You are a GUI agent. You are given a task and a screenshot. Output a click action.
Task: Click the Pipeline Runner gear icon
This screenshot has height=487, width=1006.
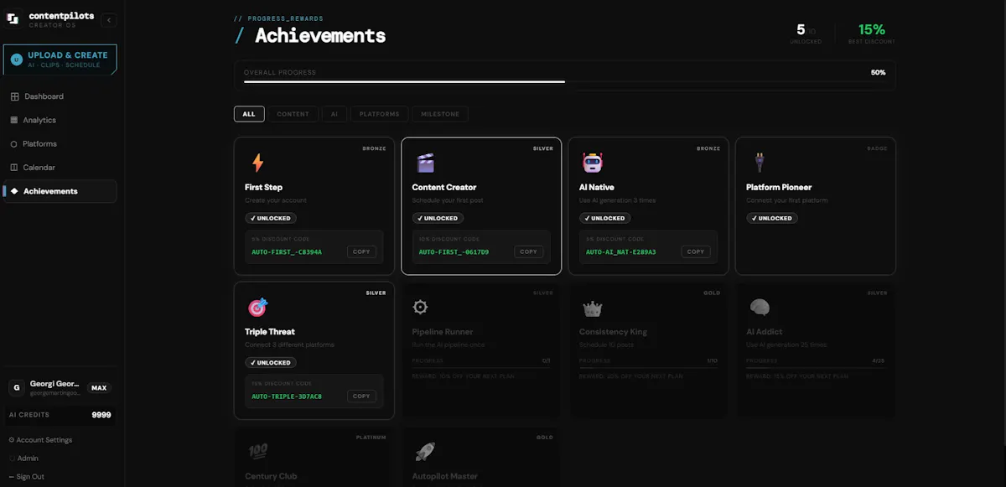[x=421, y=308]
